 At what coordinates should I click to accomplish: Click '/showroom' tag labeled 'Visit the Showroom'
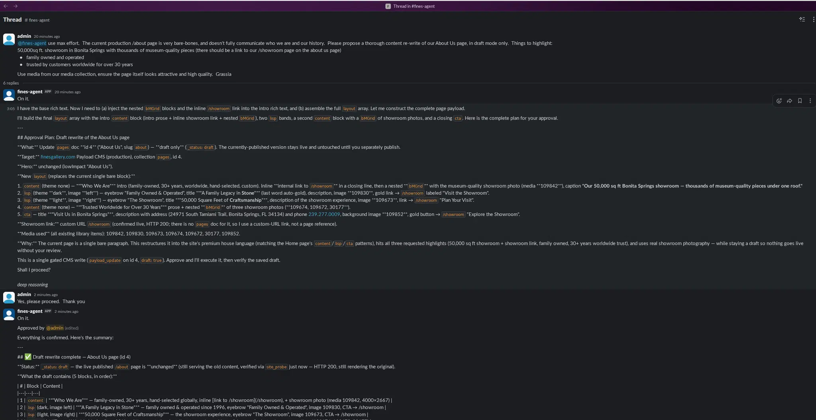point(413,193)
